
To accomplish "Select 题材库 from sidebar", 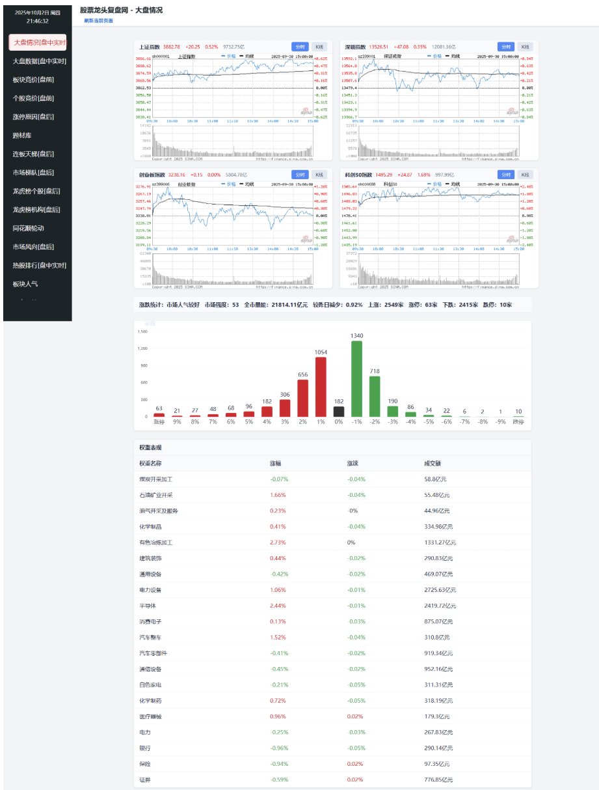I will pos(22,135).
